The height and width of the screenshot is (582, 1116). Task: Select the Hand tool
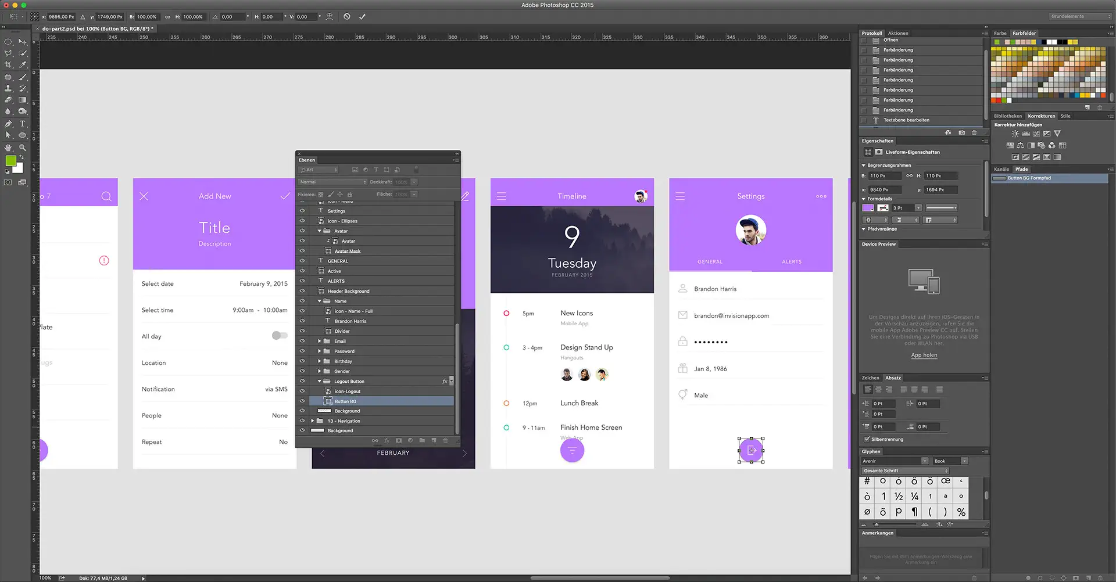coord(8,148)
